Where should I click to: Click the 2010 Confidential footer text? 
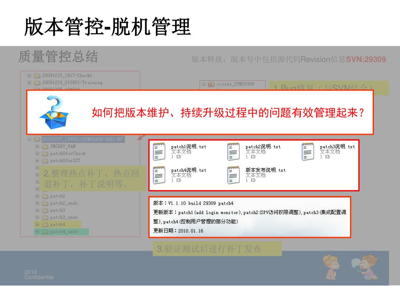tap(39, 275)
